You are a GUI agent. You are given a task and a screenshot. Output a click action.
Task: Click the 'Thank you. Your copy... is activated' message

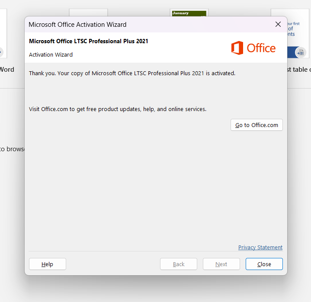click(x=132, y=73)
